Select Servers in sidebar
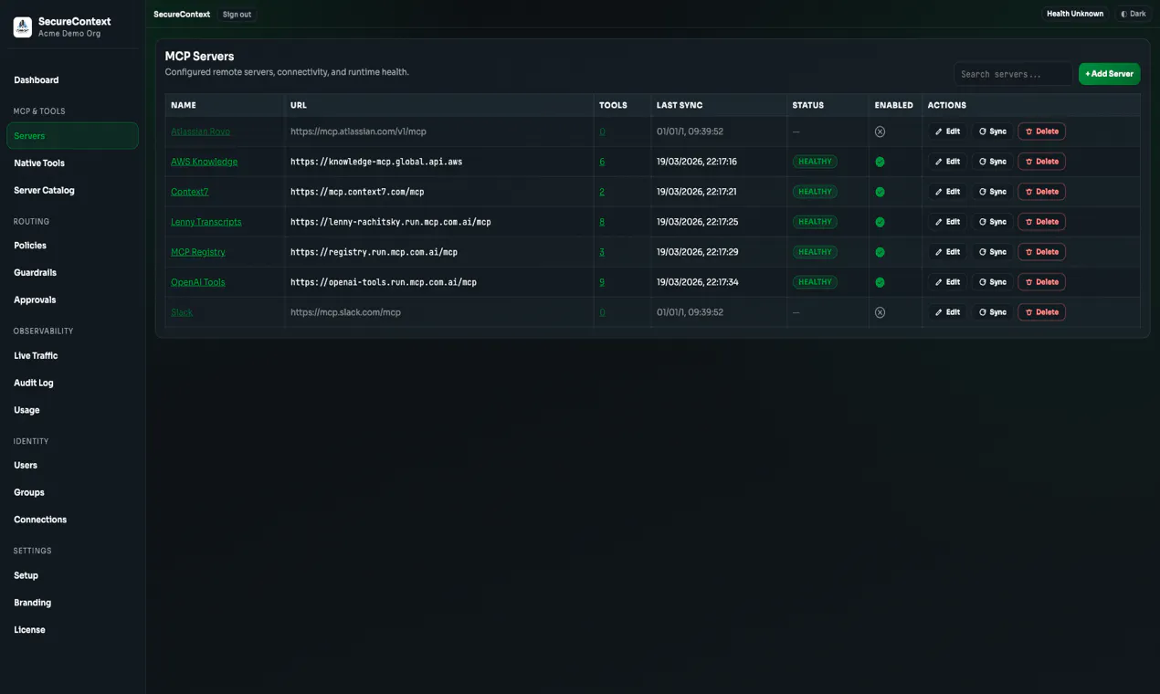 point(72,136)
